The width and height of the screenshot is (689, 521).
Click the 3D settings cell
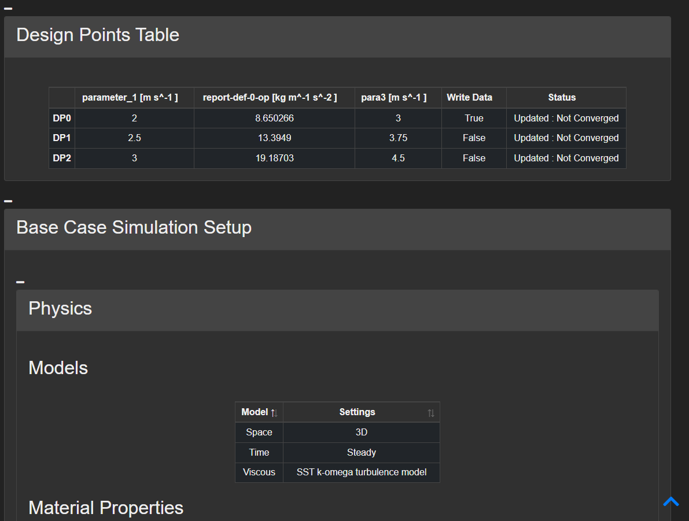pos(361,433)
